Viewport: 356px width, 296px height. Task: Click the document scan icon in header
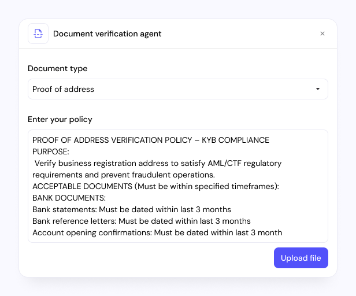click(38, 34)
